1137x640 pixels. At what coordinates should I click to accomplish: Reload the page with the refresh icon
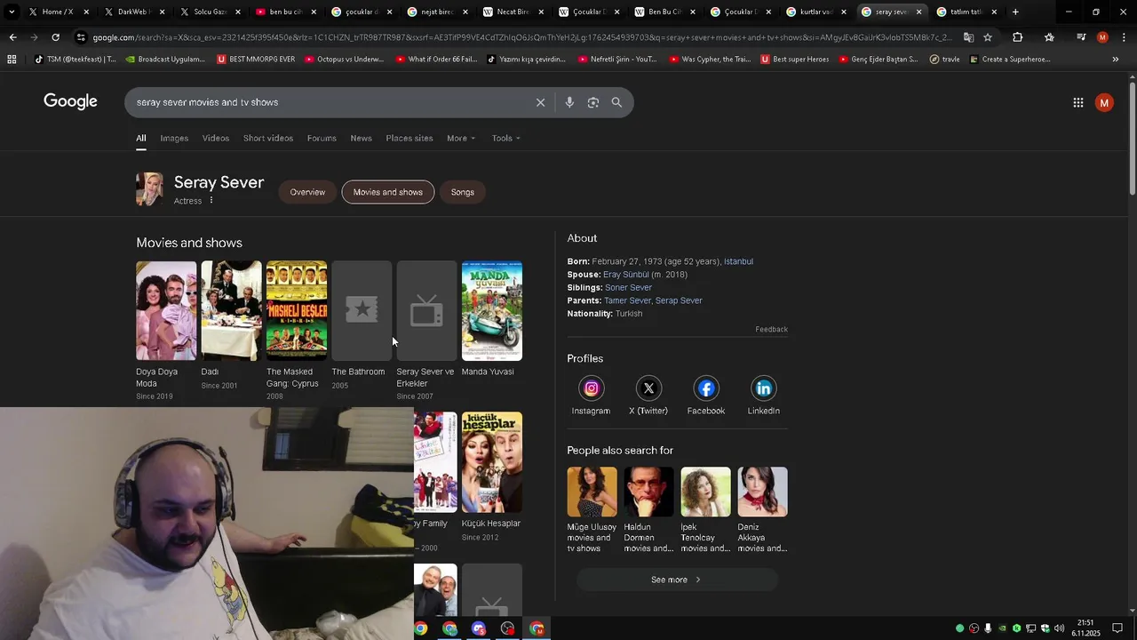55,37
